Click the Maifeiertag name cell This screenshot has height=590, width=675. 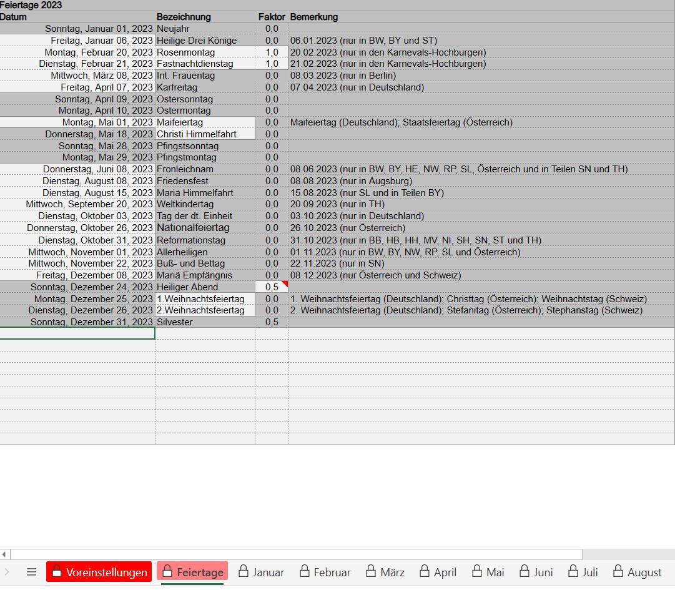tap(205, 122)
